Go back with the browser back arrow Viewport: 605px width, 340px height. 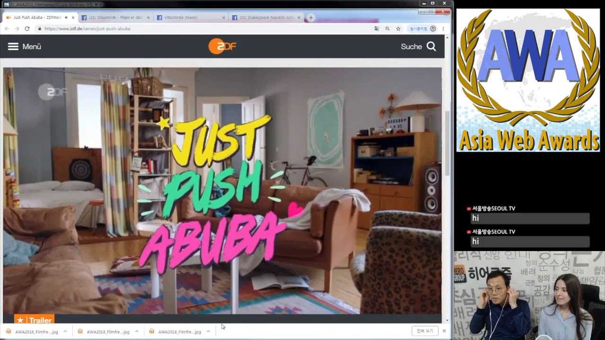(7, 29)
